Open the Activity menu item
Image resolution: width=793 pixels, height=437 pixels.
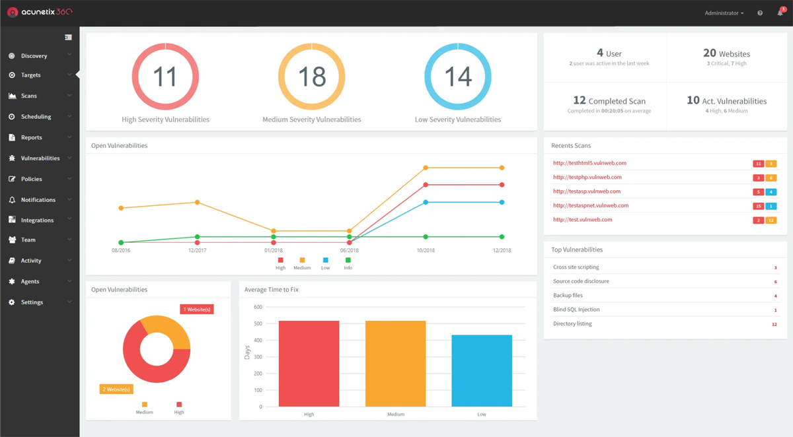[40, 261]
